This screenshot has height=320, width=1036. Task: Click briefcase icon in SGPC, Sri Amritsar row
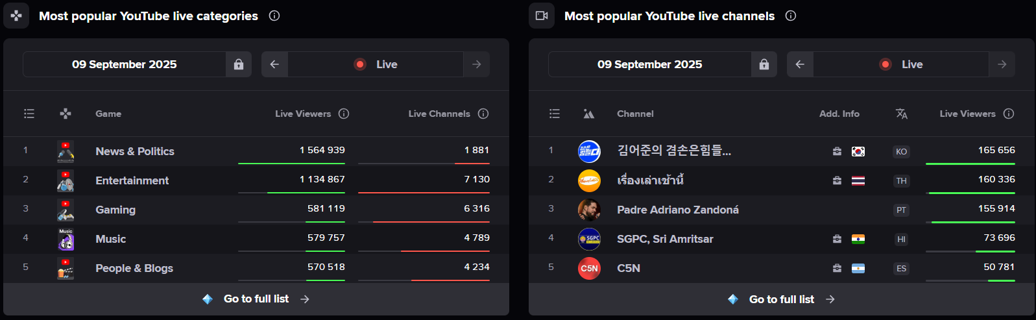pos(837,239)
